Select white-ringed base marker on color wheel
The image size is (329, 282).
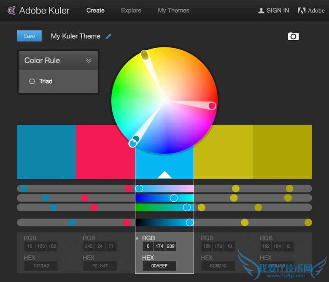tap(133, 143)
